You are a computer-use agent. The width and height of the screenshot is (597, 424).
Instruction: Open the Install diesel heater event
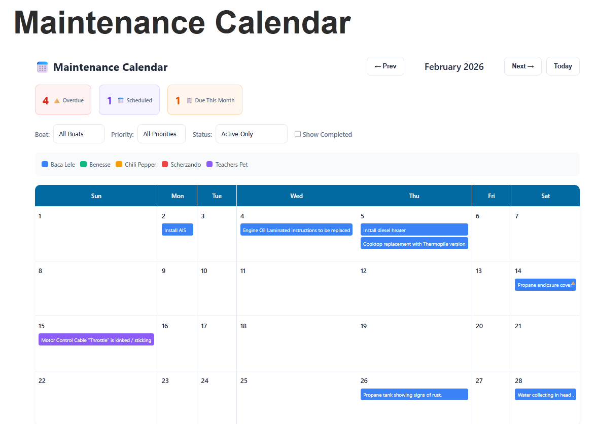(x=414, y=230)
